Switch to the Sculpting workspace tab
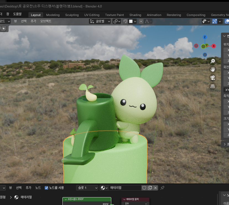 [72, 15]
